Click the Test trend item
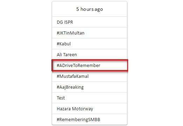The image size is (183, 126). click(90, 98)
